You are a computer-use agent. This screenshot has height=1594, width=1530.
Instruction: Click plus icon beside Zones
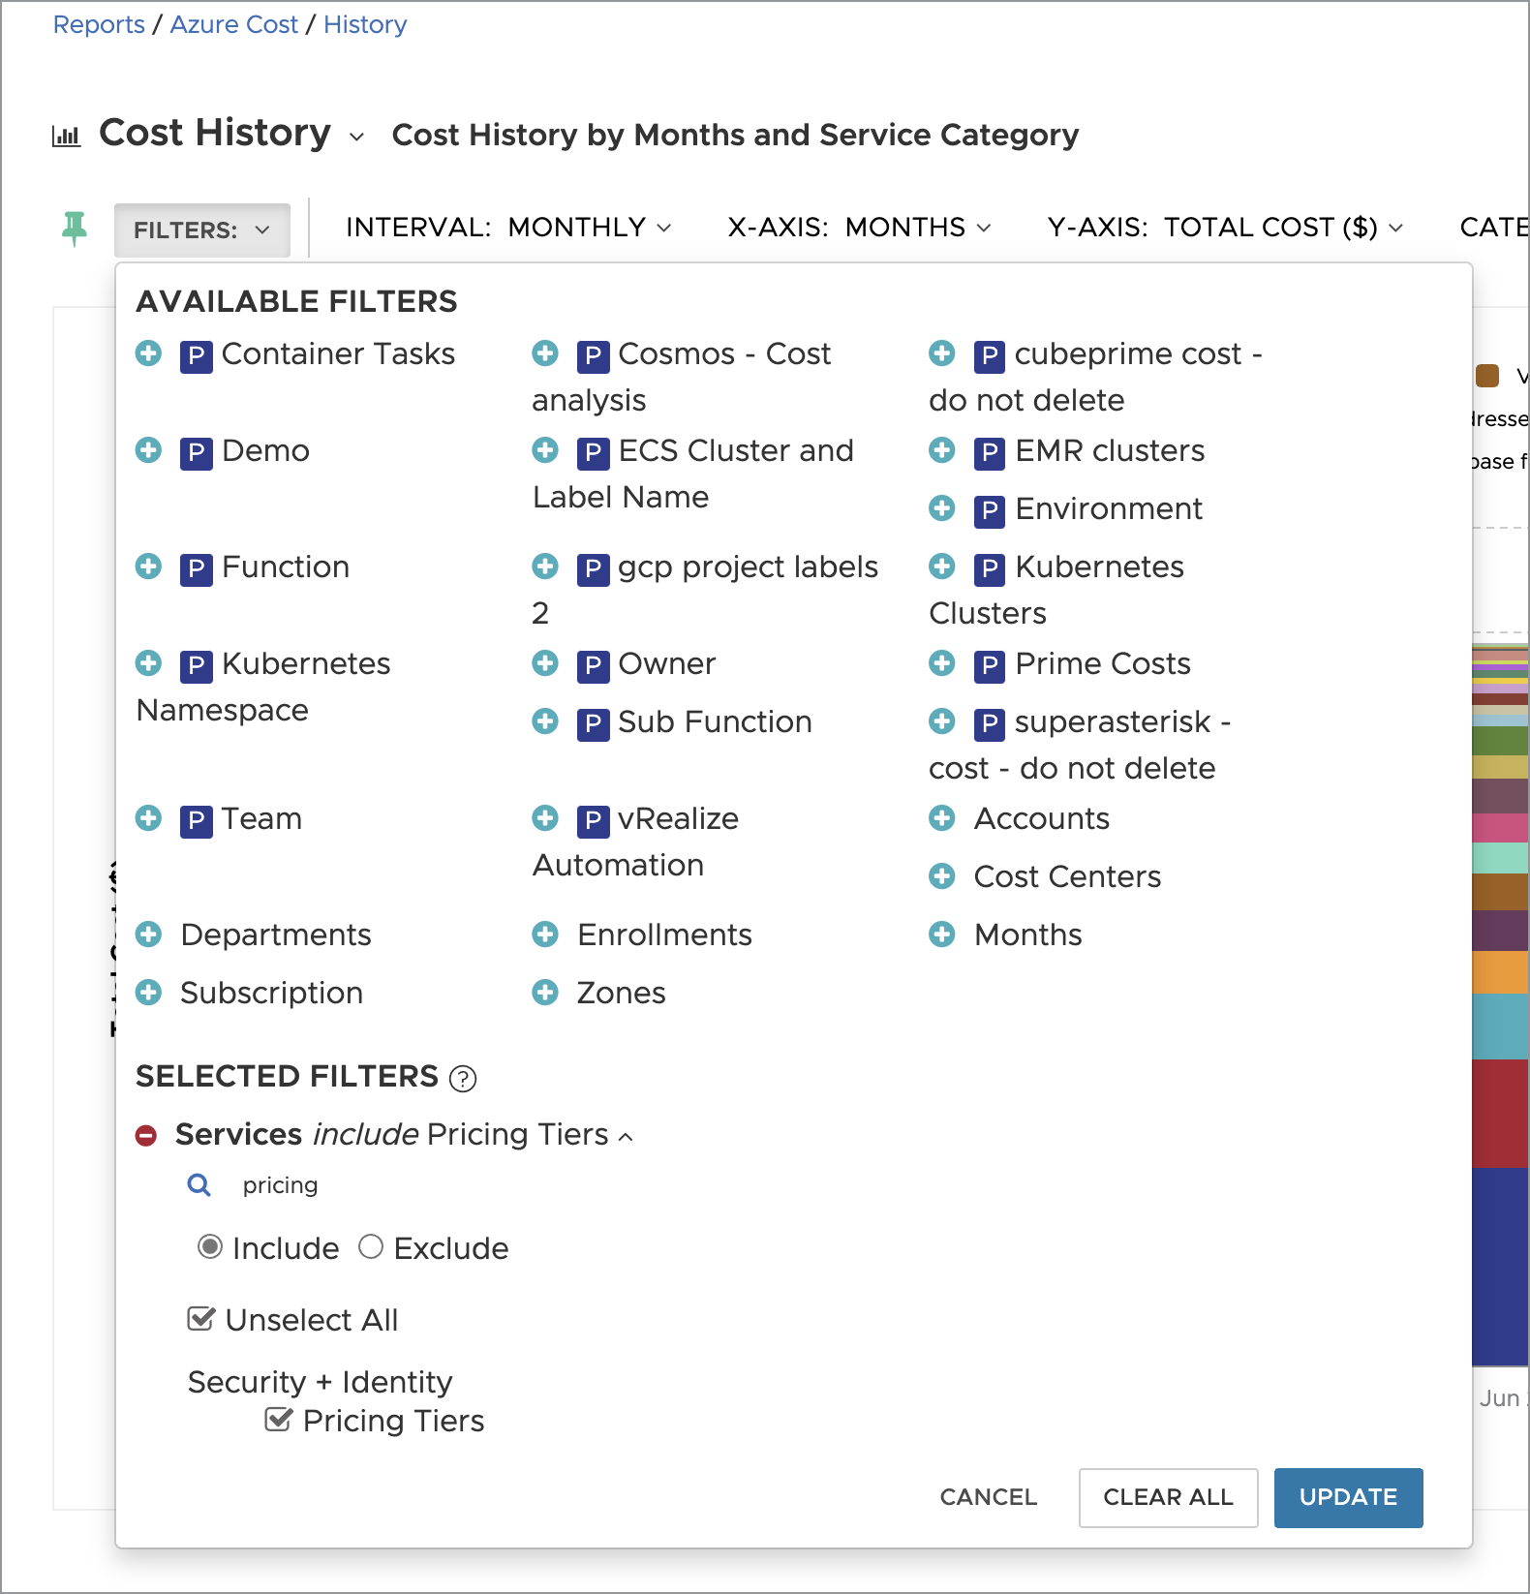(545, 993)
